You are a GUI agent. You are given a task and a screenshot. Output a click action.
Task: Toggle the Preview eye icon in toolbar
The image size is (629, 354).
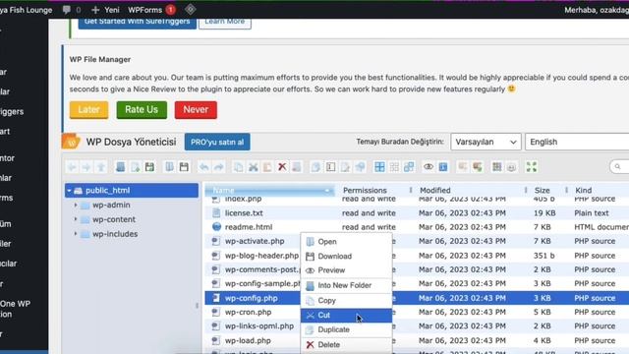click(429, 167)
